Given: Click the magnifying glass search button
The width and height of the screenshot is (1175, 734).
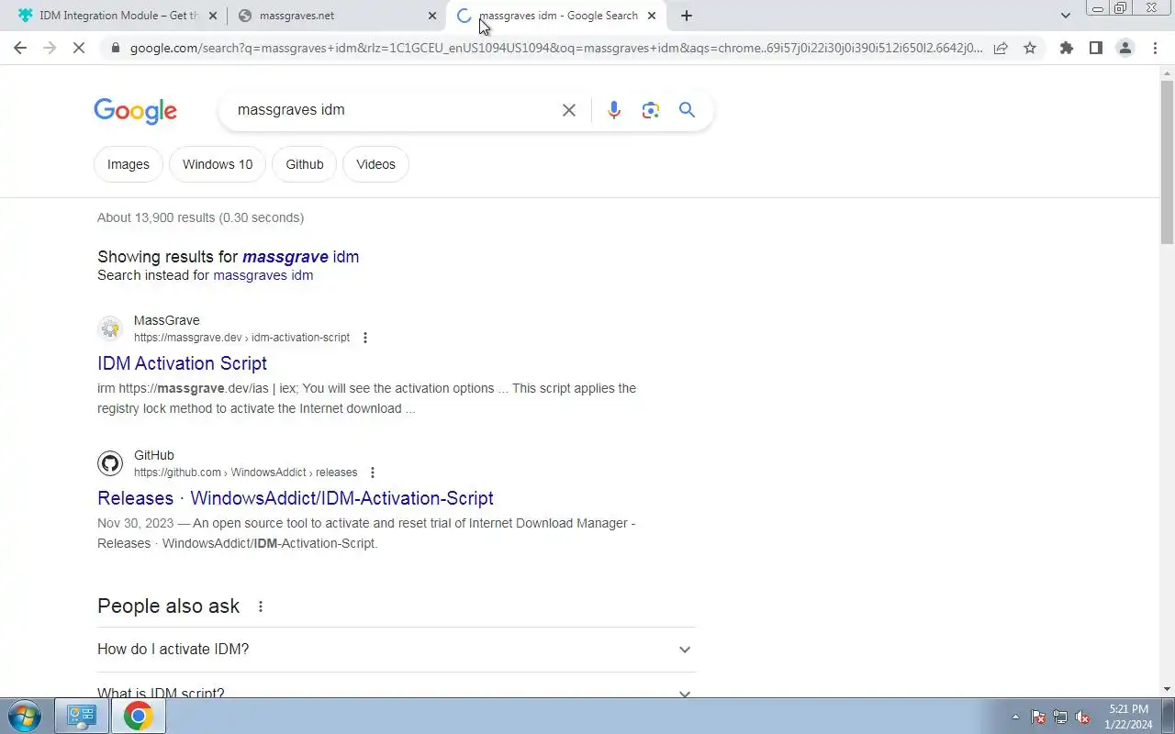Looking at the screenshot, I should click(x=687, y=110).
